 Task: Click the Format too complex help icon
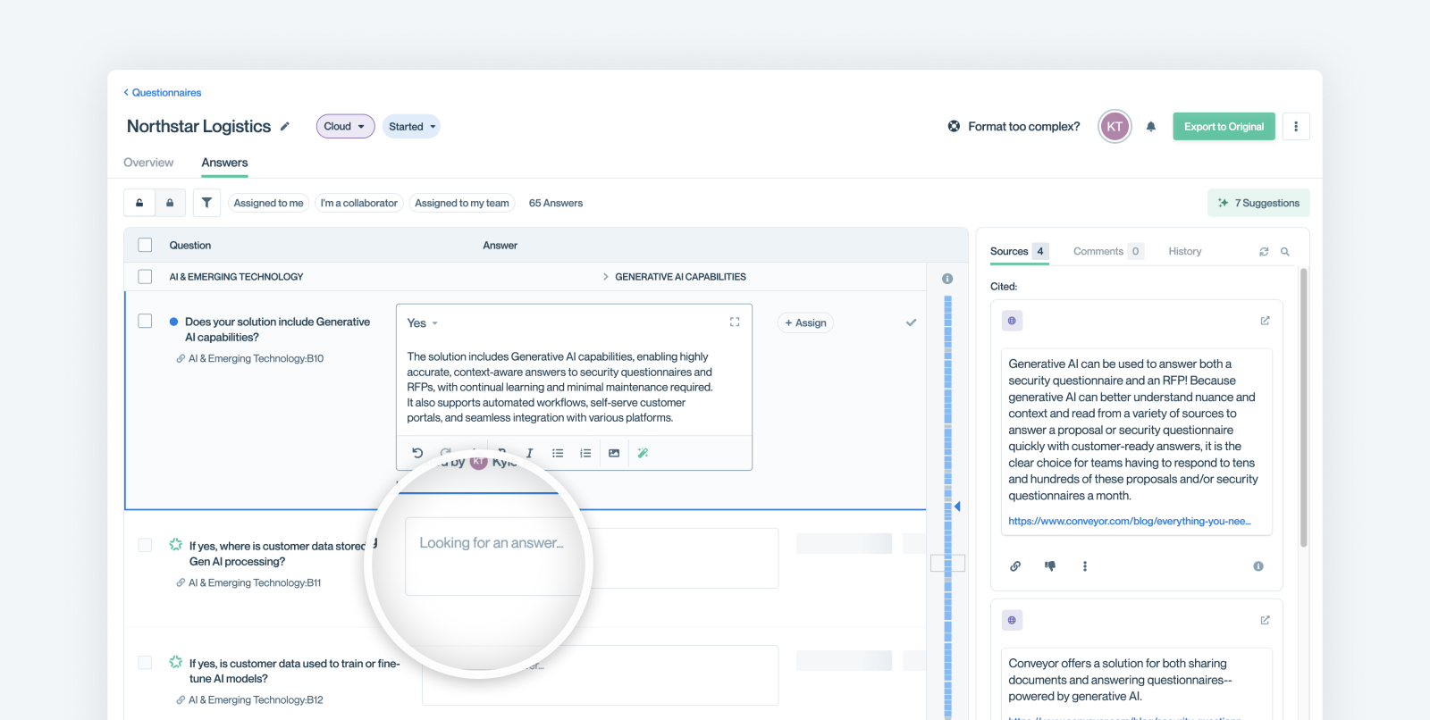click(954, 127)
